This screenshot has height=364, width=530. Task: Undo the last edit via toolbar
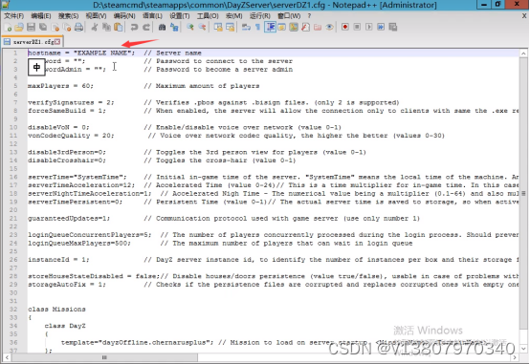pyautogui.click(x=134, y=28)
